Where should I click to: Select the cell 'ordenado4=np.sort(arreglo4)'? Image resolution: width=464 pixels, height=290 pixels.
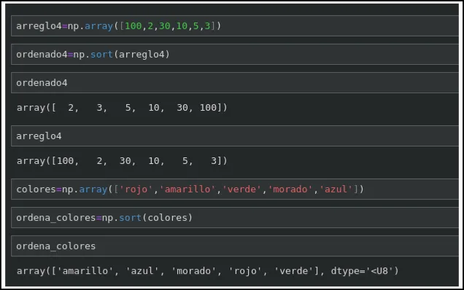(235, 55)
